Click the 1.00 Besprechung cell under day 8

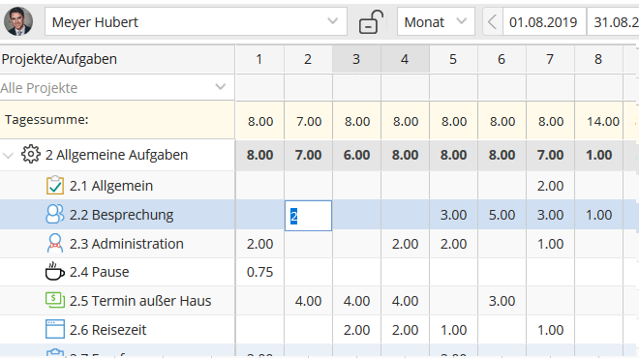tap(598, 215)
